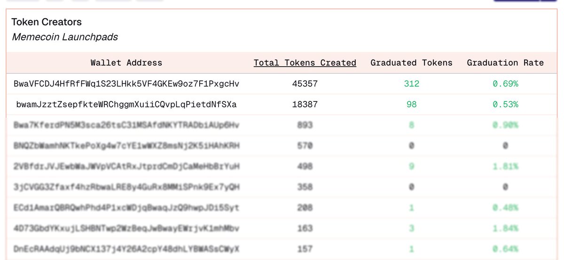Screen dimensions: 564x260
Task: Click graduation rate 0.90%
Action: (505, 125)
